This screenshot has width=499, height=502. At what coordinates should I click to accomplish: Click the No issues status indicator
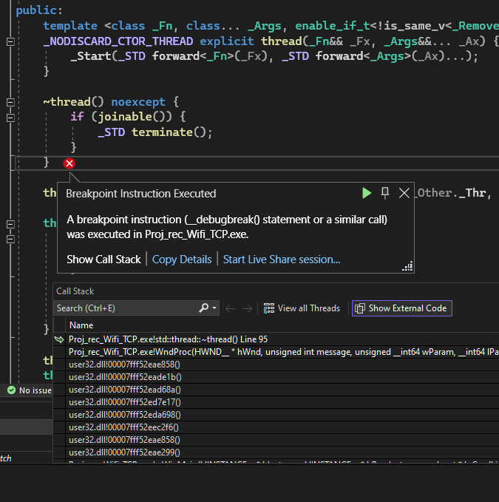coord(29,390)
